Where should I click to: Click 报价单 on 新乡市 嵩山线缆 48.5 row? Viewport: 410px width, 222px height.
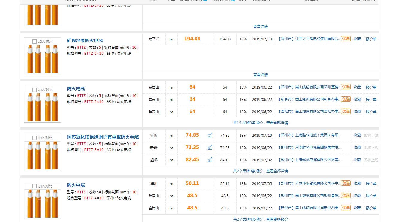click(x=371, y=208)
